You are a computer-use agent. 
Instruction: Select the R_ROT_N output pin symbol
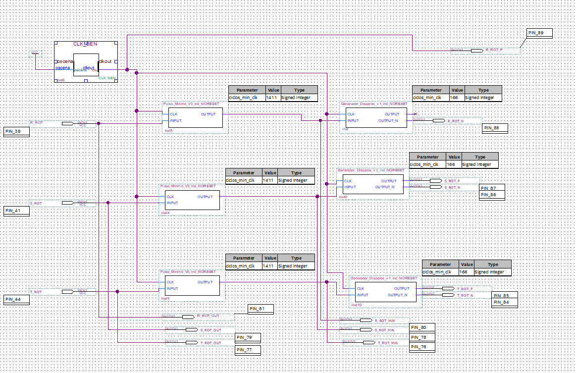[x=438, y=120]
